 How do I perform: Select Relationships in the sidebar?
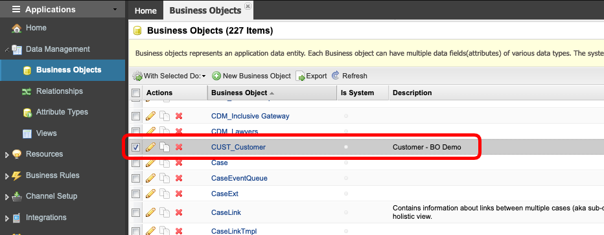click(x=60, y=91)
